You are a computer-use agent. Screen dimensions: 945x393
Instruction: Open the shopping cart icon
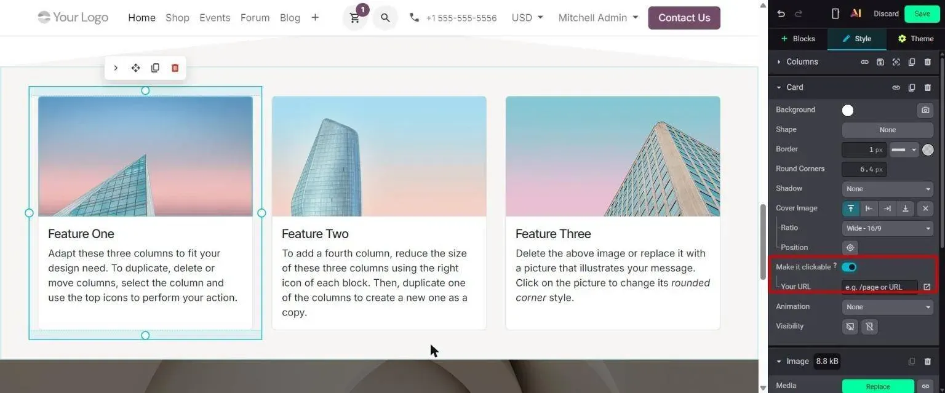(355, 18)
